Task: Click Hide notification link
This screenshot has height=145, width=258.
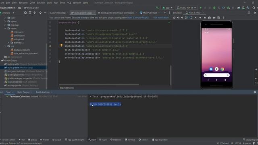Action: (x=160, y=18)
